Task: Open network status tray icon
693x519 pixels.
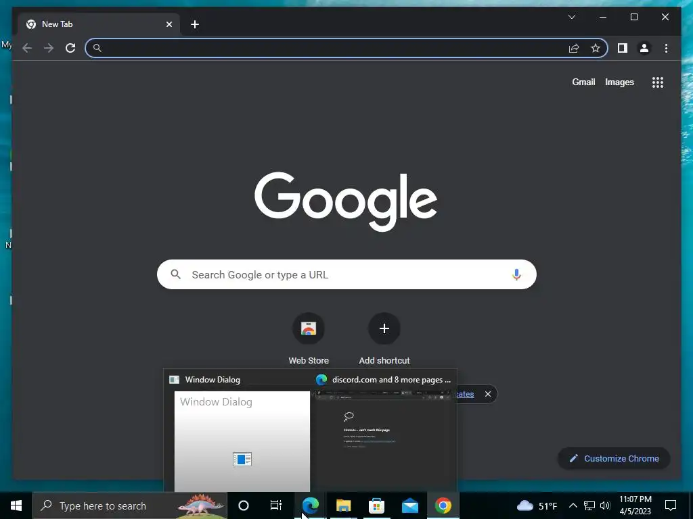Action: pos(589,505)
